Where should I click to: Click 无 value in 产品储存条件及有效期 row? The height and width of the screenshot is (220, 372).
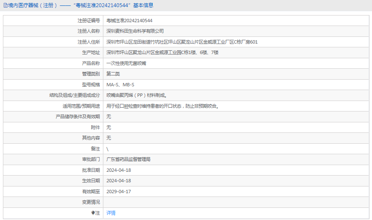(x=109, y=116)
